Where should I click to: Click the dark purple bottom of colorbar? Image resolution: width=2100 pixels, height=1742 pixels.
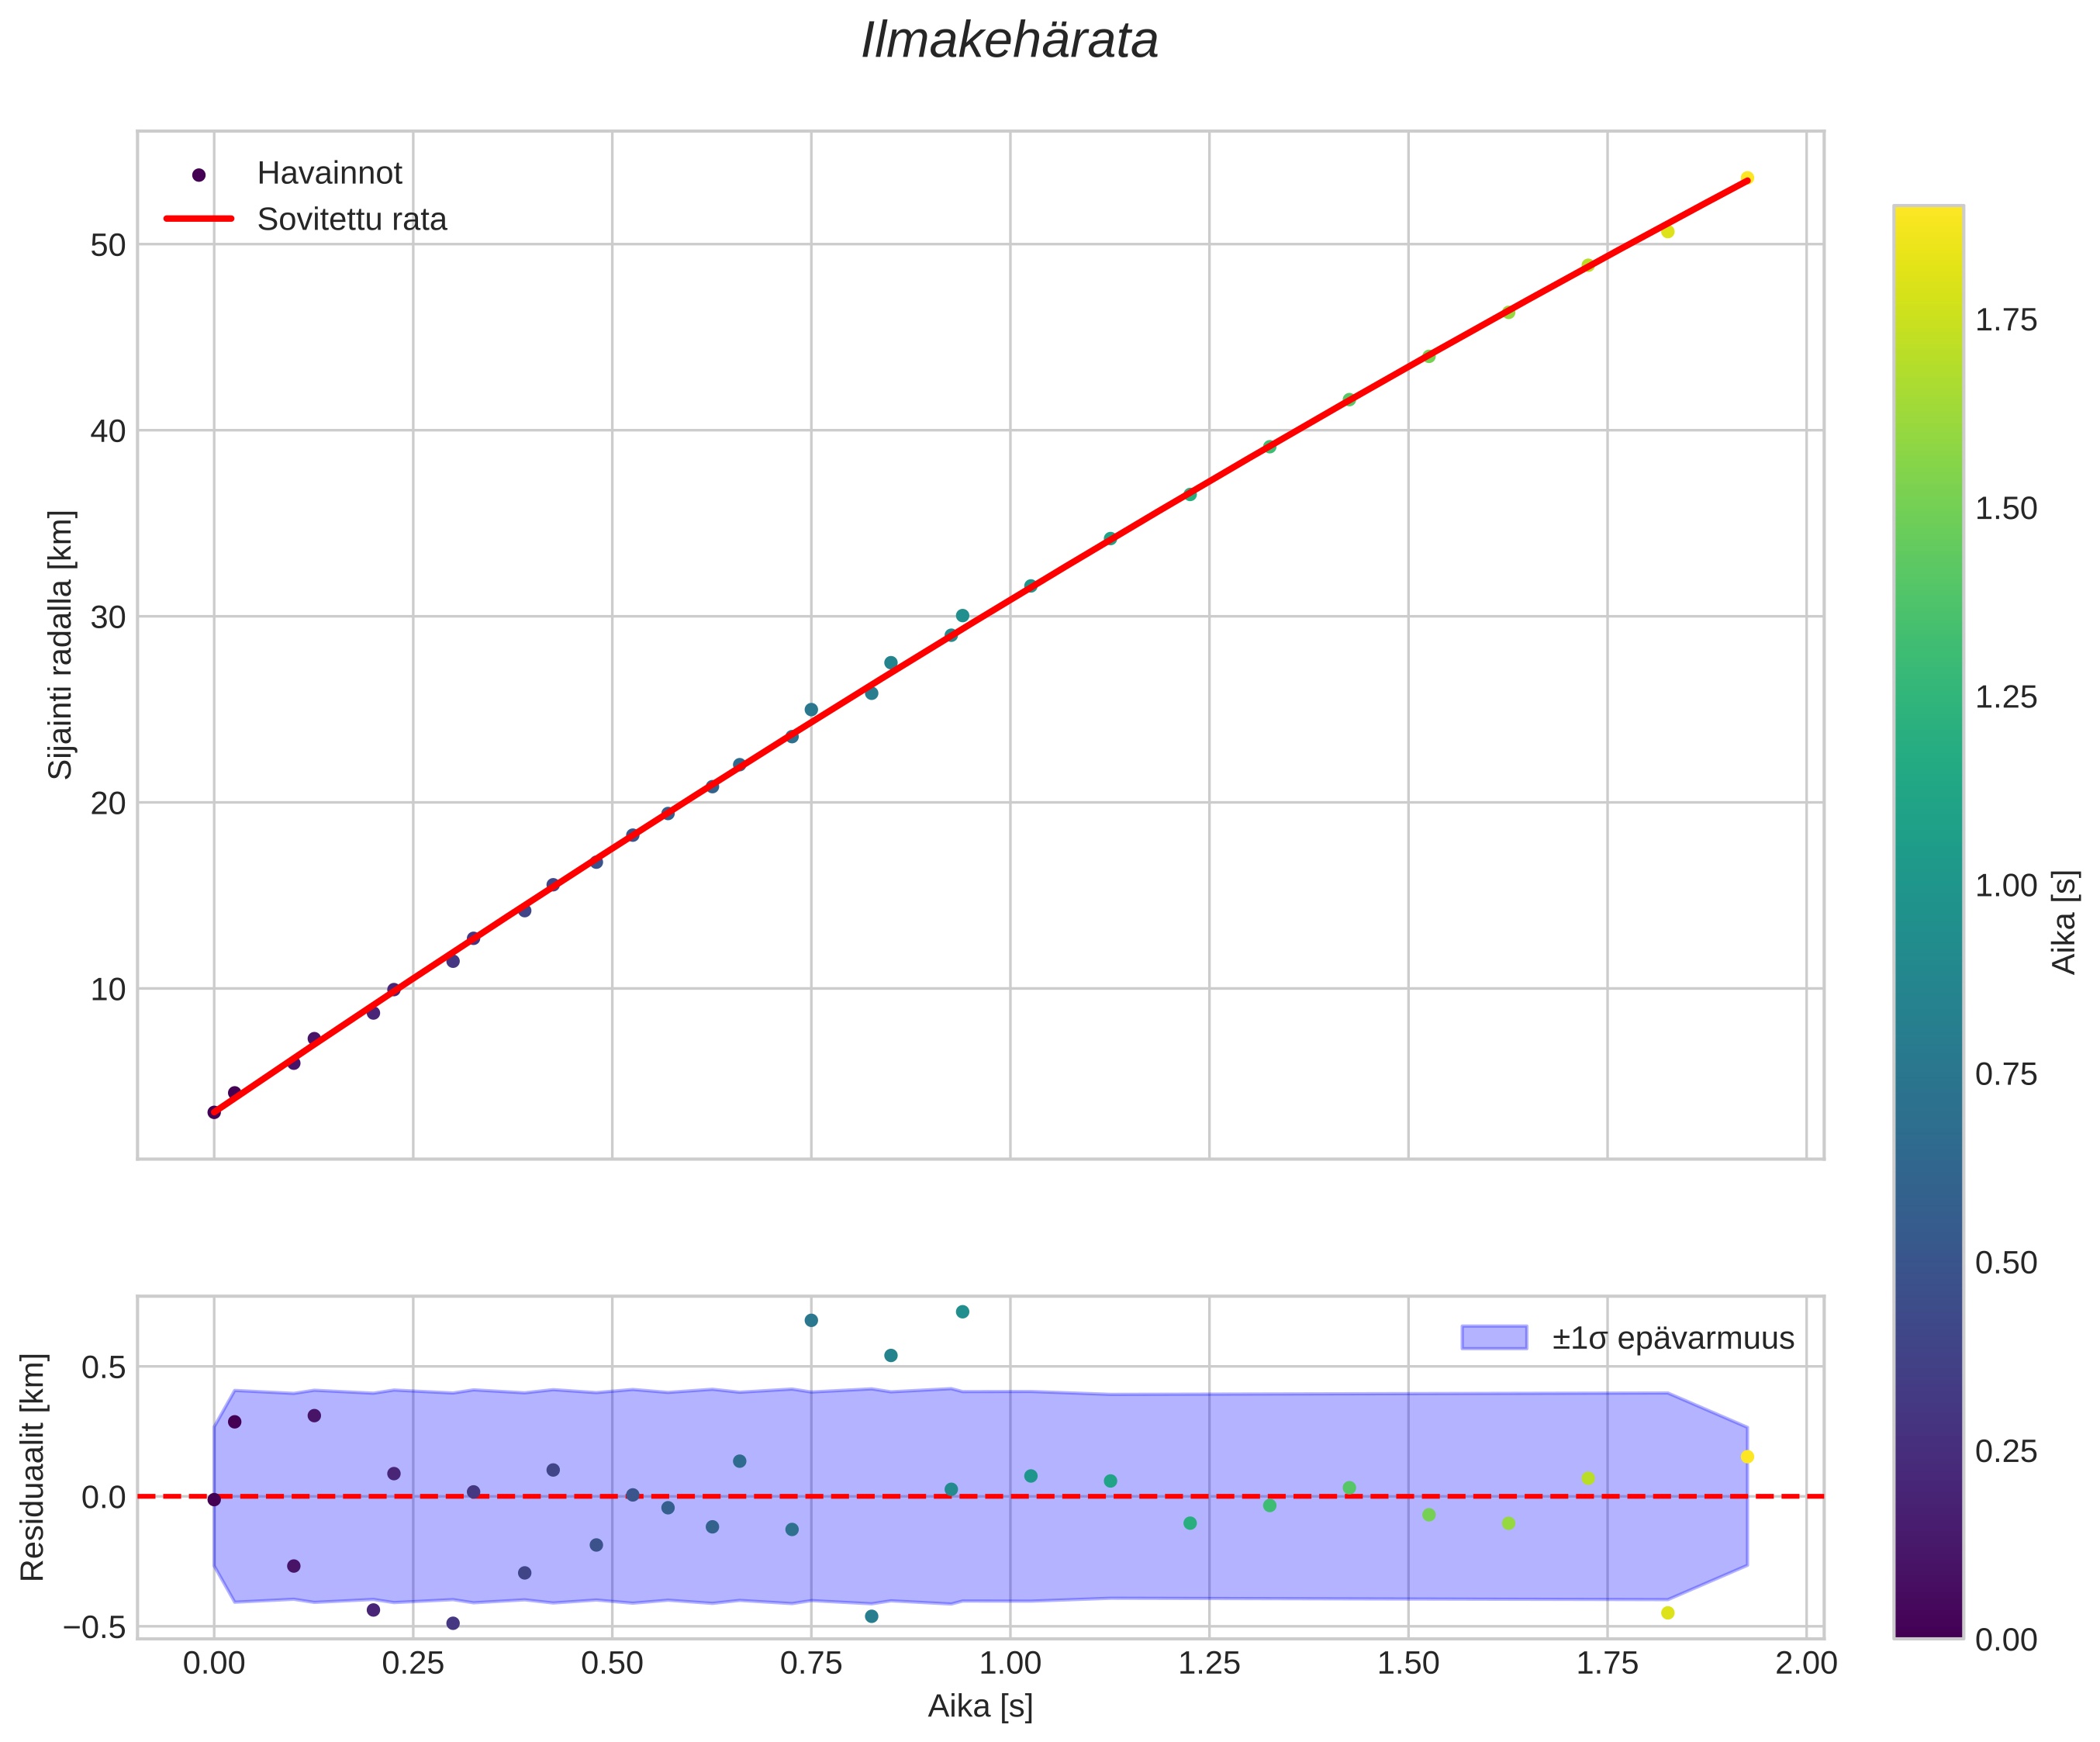(x=1928, y=1624)
